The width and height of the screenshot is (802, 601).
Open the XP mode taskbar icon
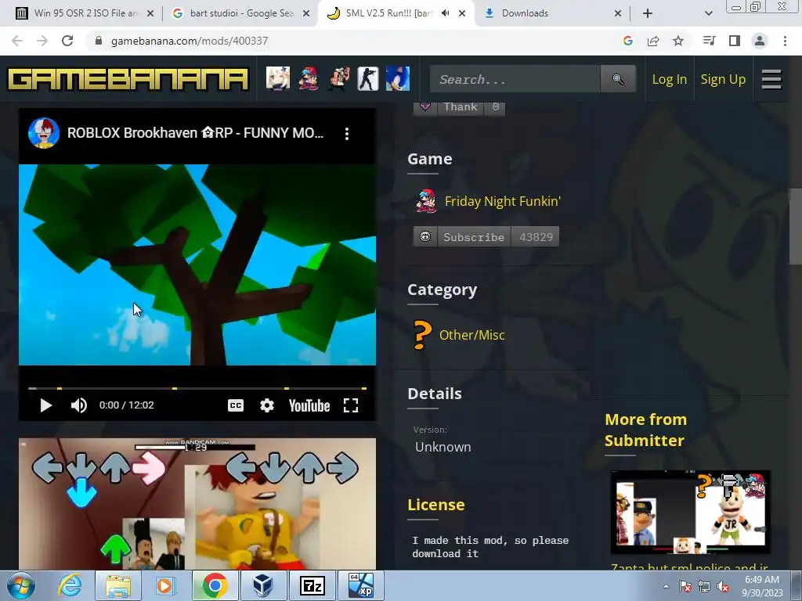click(x=360, y=585)
